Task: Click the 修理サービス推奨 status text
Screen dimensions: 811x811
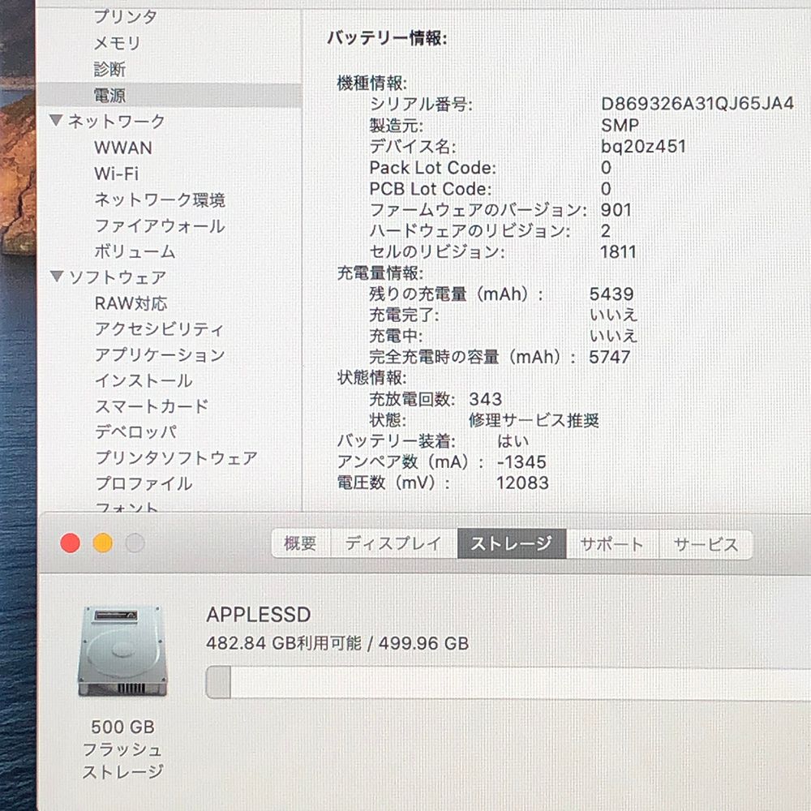Action: click(x=534, y=420)
